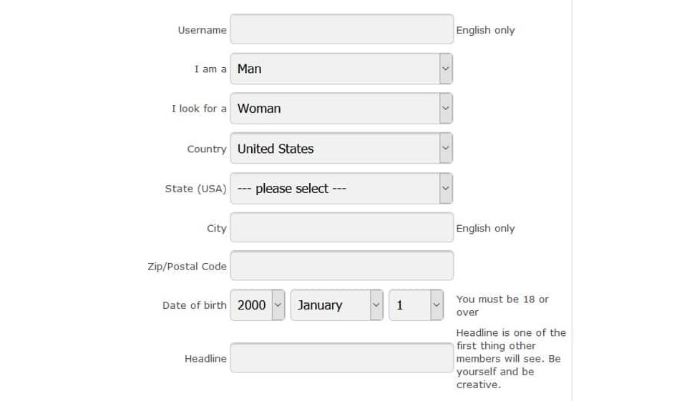Image resolution: width=687 pixels, height=401 pixels.
Task: Open the birth day dropdown showing 1
Action: (x=417, y=305)
